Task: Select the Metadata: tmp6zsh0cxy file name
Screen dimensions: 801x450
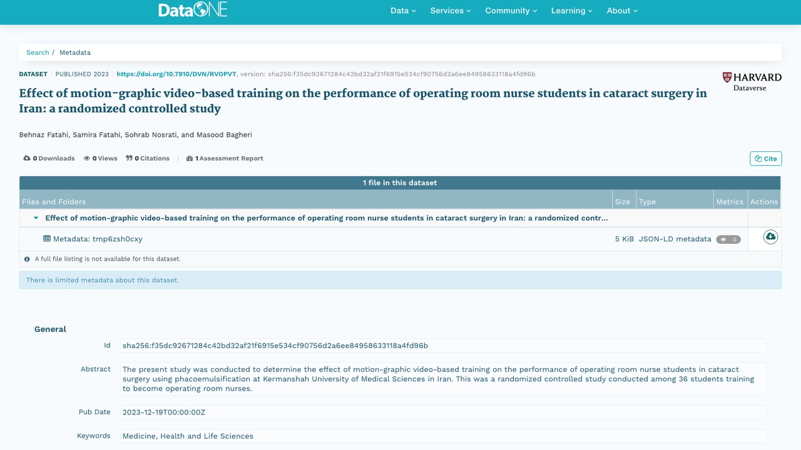Action: [x=98, y=239]
